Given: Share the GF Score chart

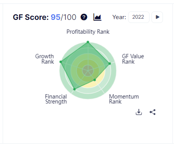Looking at the screenshot, I should pyautogui.click(x=153, y=112).
